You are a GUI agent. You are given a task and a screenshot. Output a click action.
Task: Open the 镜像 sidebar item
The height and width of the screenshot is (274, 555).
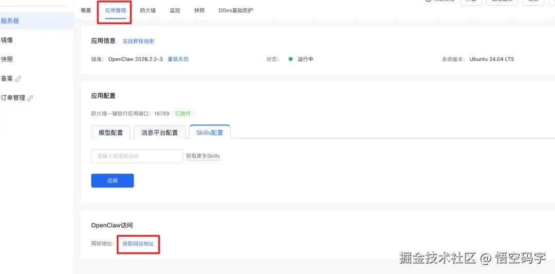point(7,40)
